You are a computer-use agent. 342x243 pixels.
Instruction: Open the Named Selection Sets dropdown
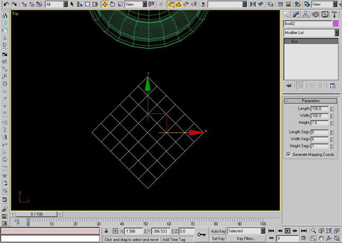coord(227,4)
